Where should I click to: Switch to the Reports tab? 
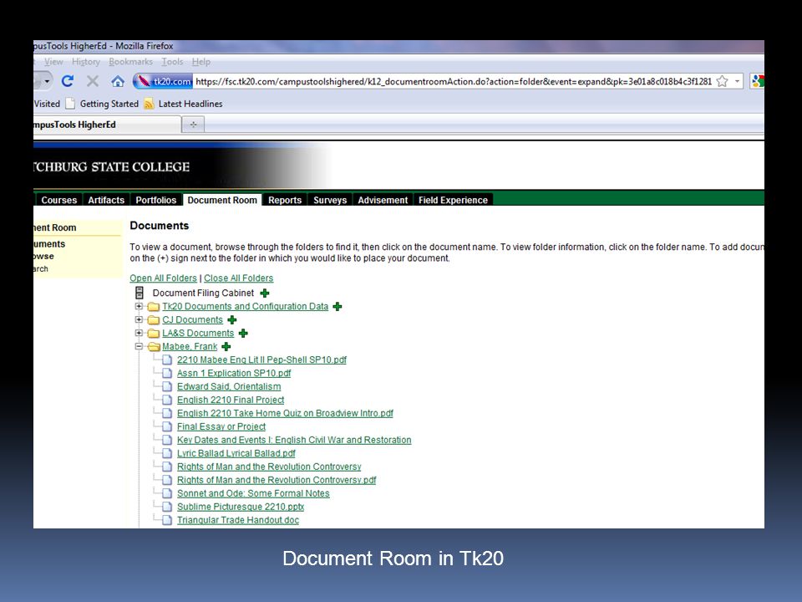(x=285, y=200)
